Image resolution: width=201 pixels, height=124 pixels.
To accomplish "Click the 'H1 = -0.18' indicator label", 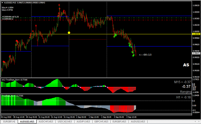I will click(184, 97).
